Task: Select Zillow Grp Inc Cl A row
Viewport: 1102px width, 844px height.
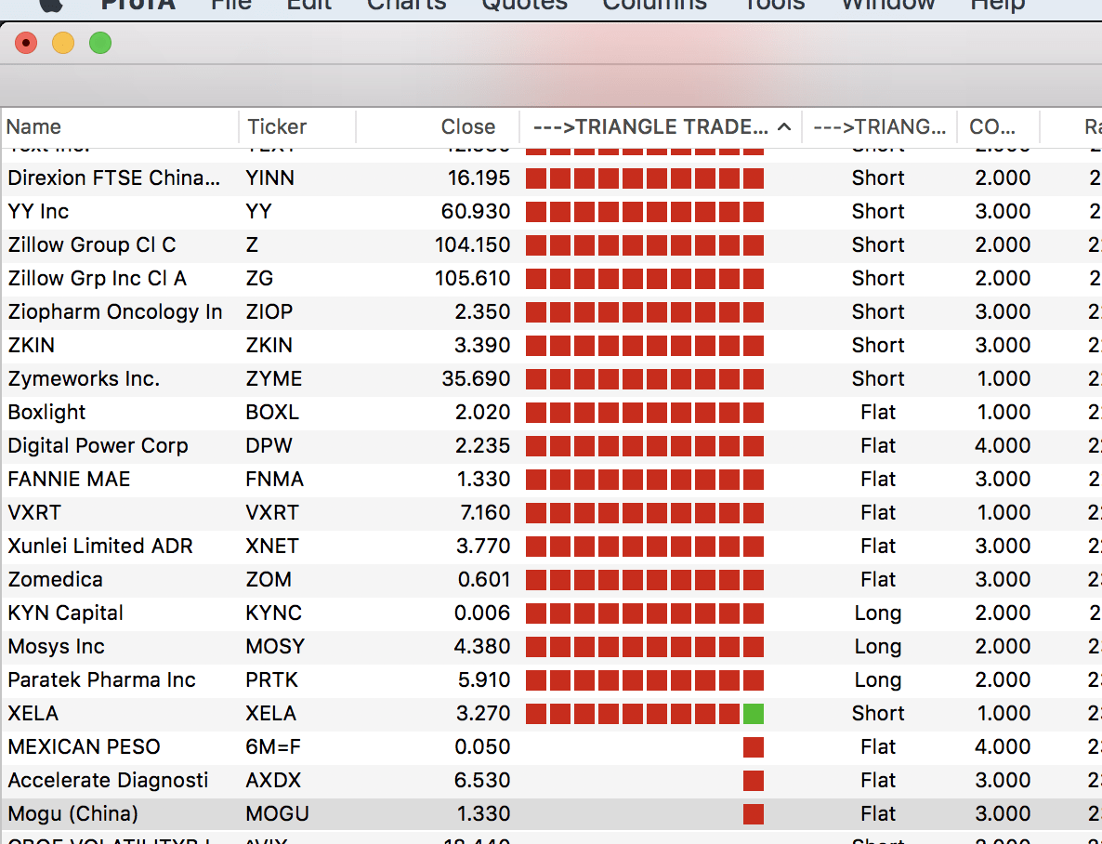Action: click(551, 279)
